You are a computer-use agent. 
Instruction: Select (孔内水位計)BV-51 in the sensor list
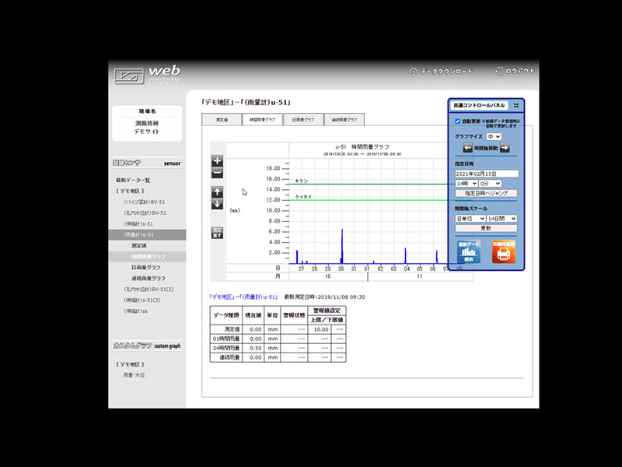point(145,212)
